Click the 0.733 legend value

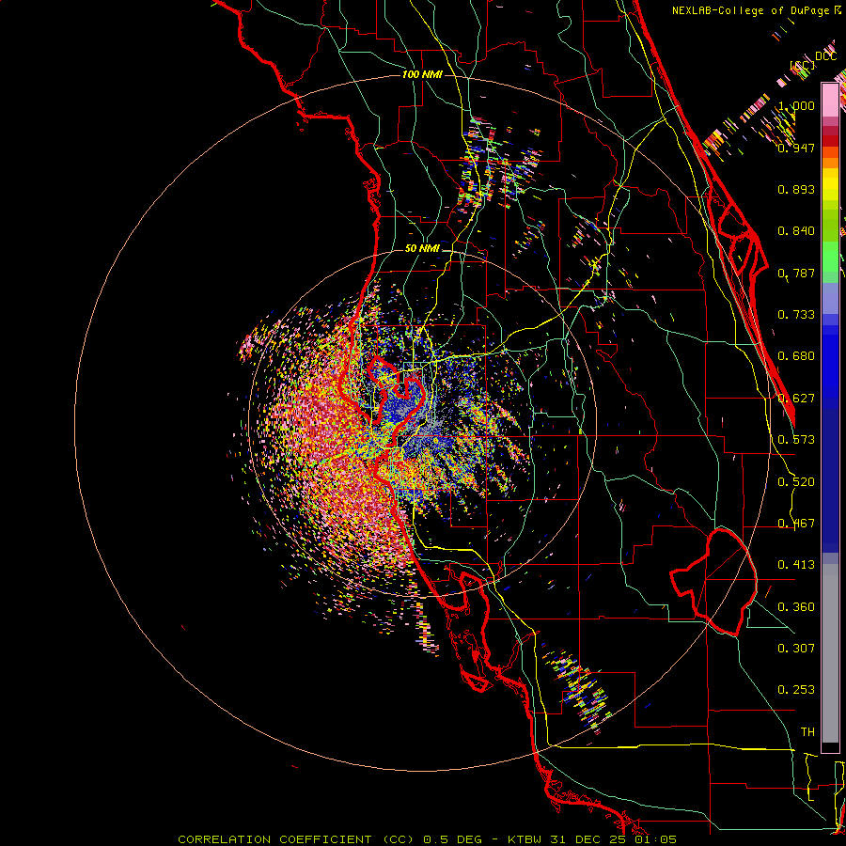796,315
